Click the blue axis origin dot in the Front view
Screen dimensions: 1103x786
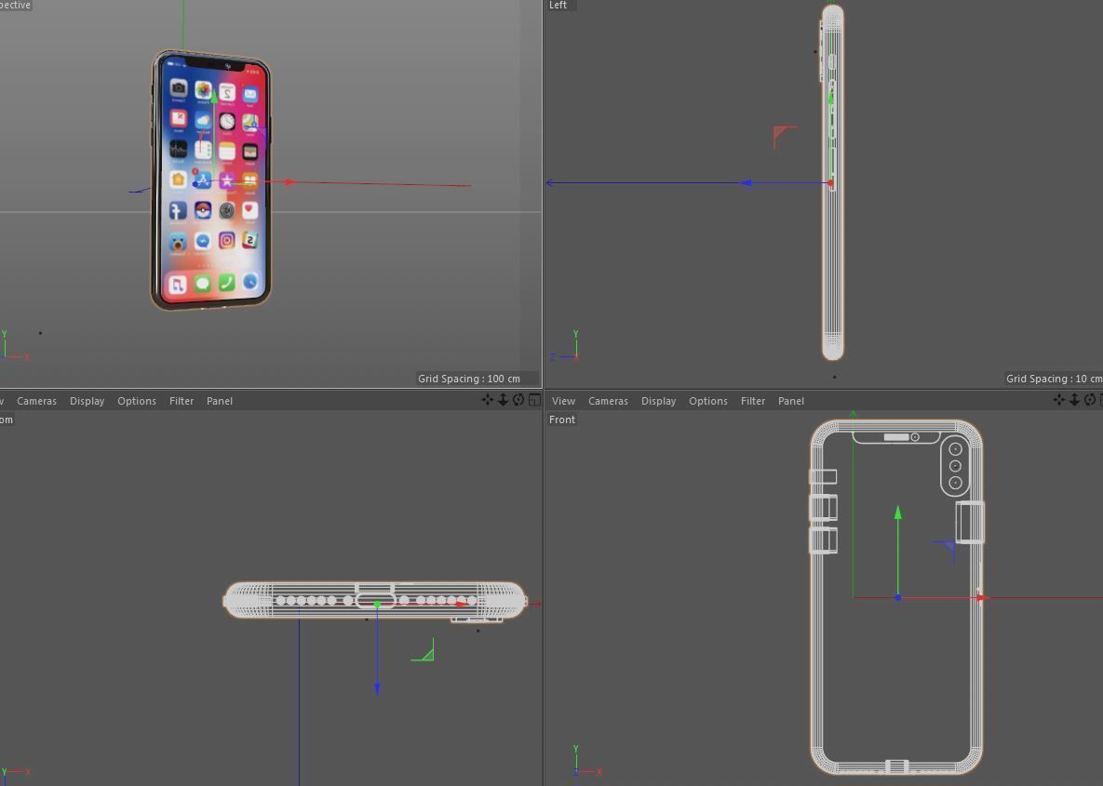click(898, 597)
